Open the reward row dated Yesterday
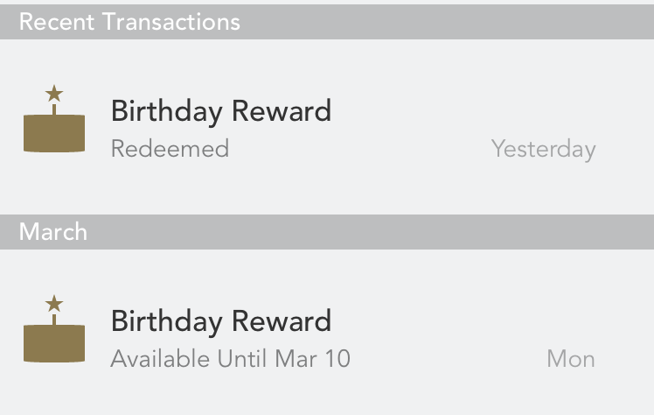Image resolution: width=654 pixels, height=415 pixels. tap(327, 127)
